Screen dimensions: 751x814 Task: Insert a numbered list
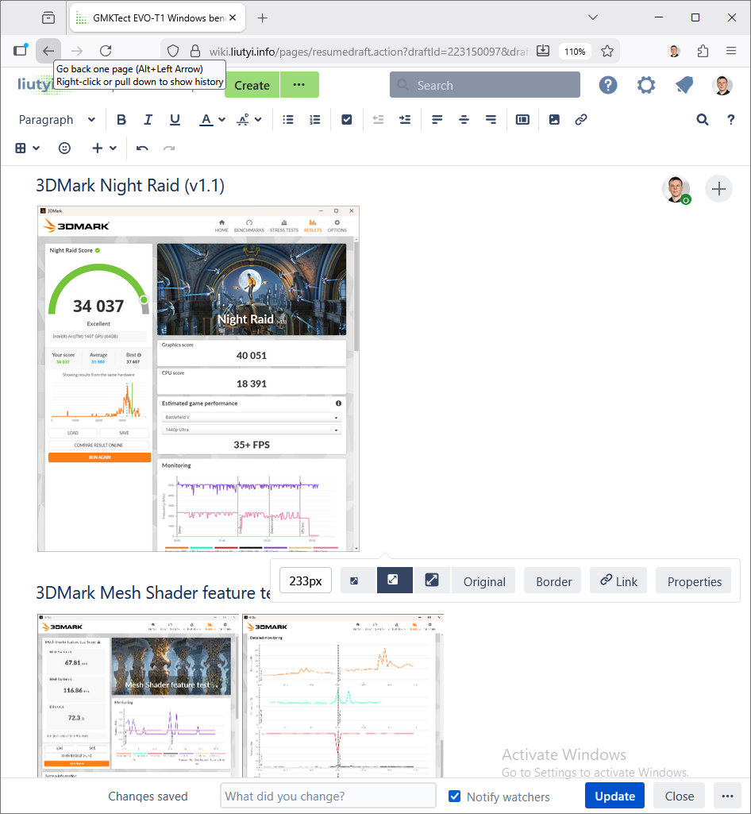(315, 120)
